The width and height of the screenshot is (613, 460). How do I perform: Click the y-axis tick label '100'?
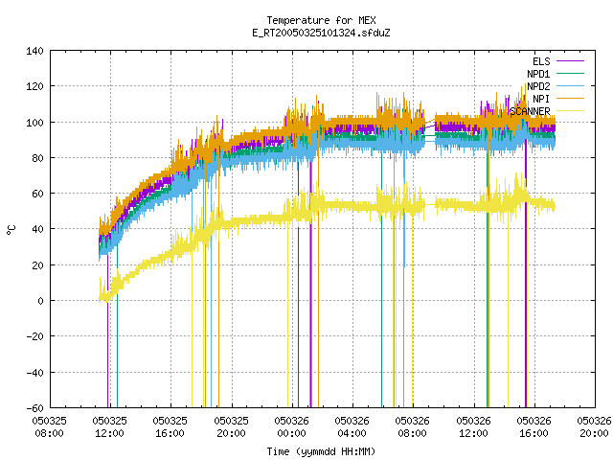pyautogui.click(x=34, y=123)
